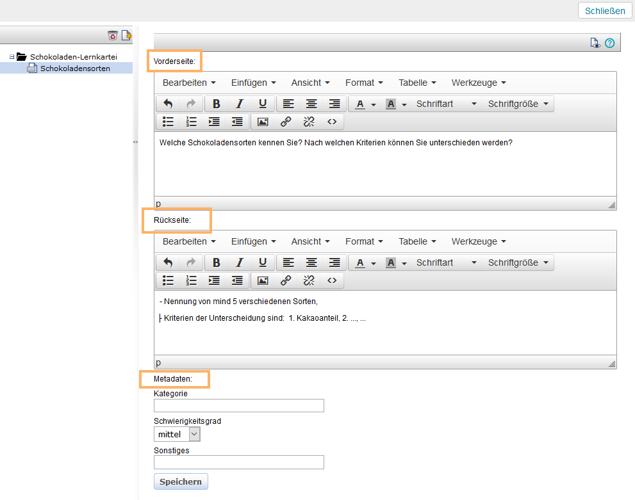This screenshot has width=635, height=500.
Task: Open Bearbeiten menu in the Vorderseite editor
Action: pos(188,83)
